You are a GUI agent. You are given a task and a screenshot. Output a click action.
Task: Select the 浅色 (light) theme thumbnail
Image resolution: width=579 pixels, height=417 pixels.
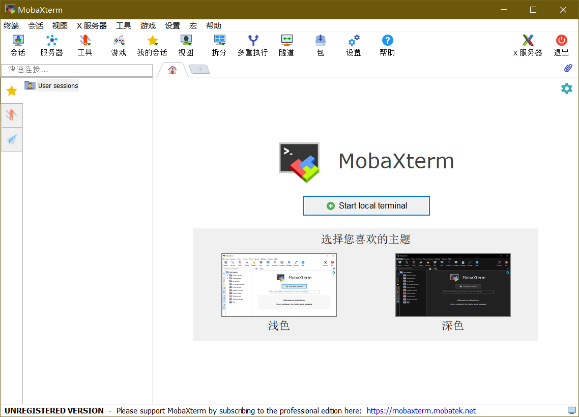pyautogui.click(x=279, y=285)
